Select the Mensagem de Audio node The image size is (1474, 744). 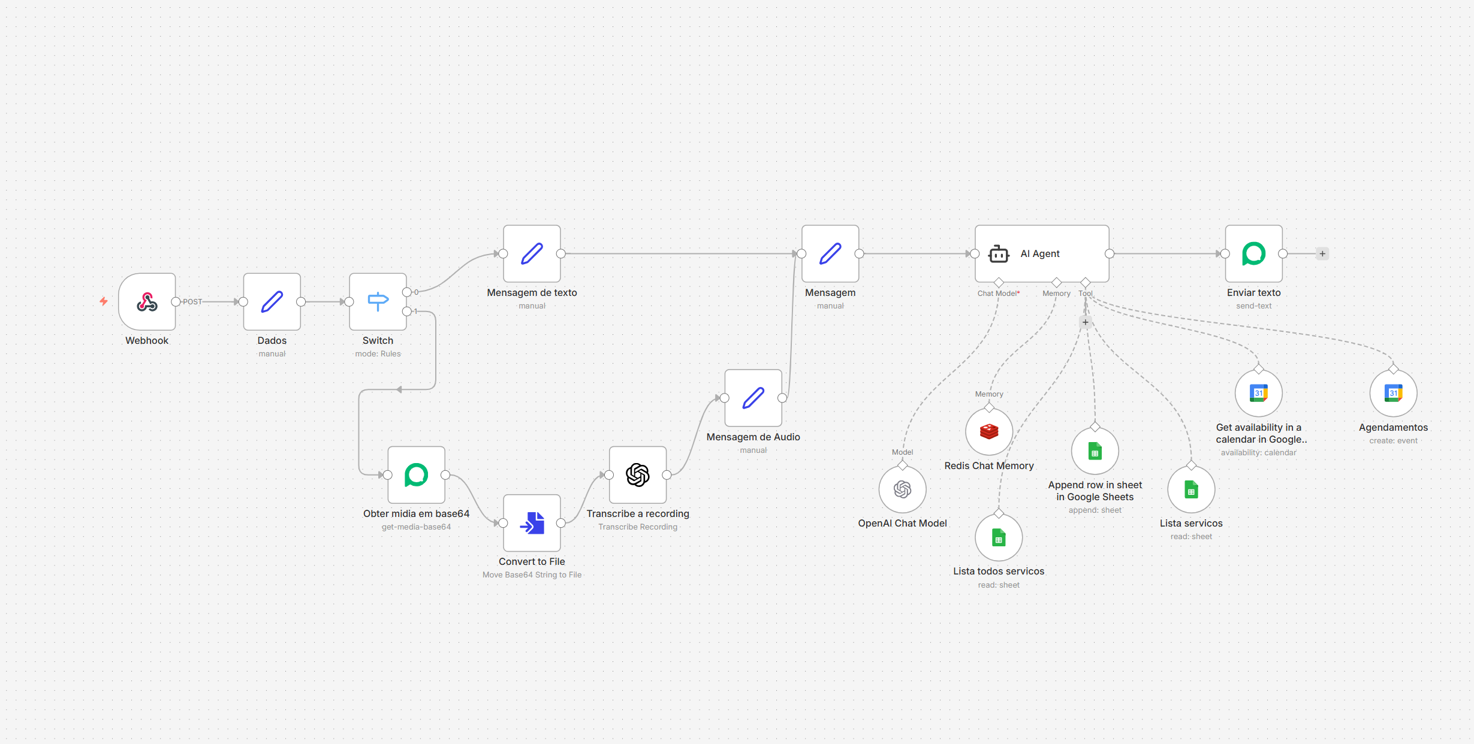pos(753,398)
